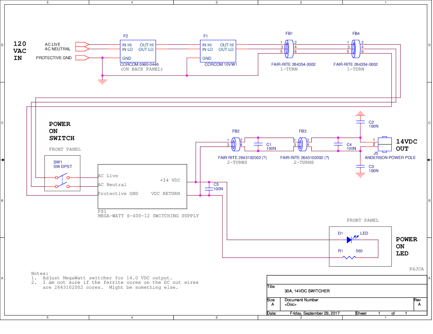The width and height of the screenshot is (433, 334).
Task: Click the F1 CORCOM 10VW1 filter block
Action: (x=218, y=51)
